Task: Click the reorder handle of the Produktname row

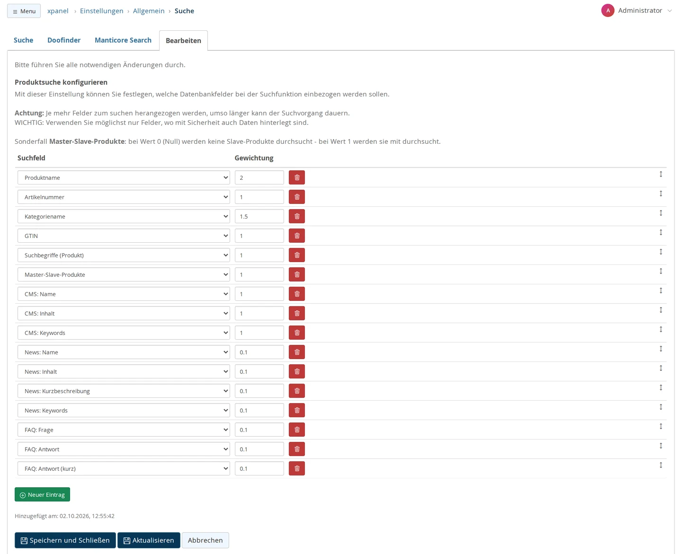Action: coord(661,174)
